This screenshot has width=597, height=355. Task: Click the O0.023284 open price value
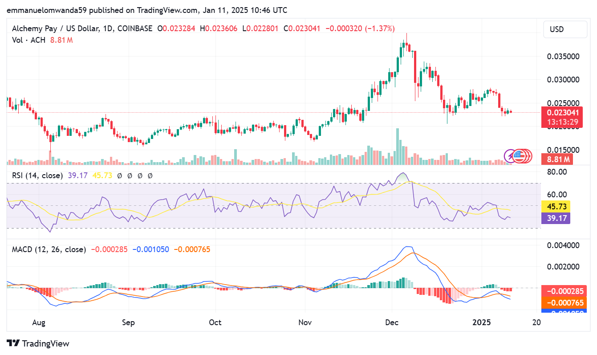(x=177, y=29)
